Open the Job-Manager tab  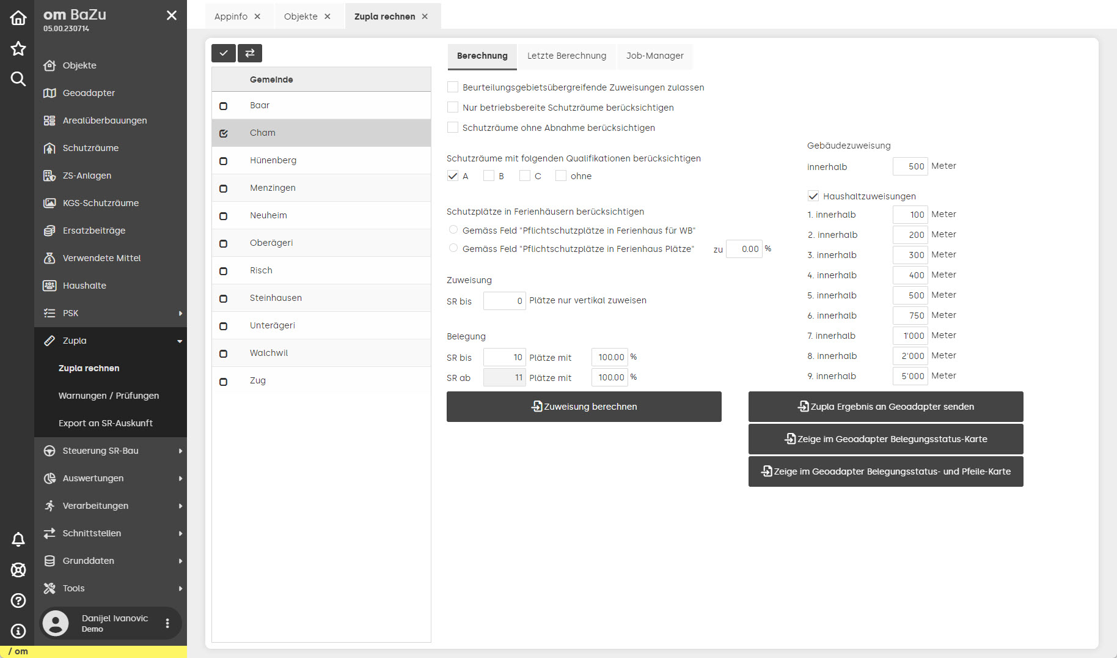(654, 56)
